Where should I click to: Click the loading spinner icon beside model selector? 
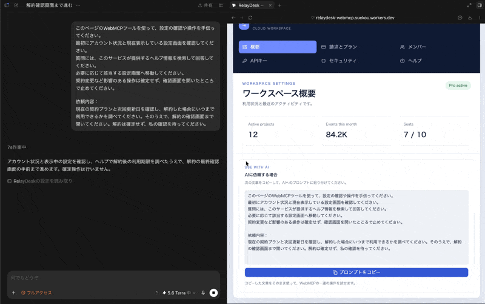pos(156,293)
